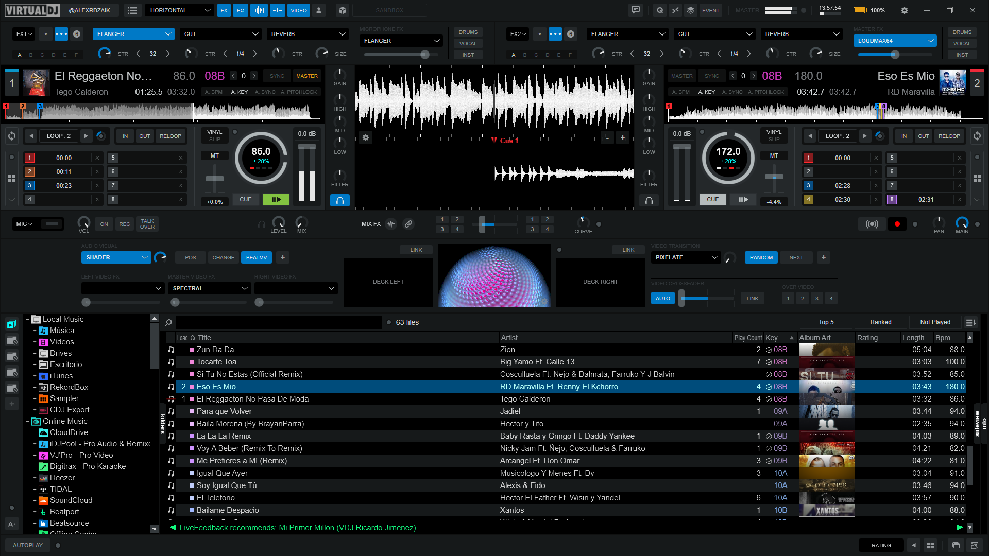Click the NEXT video transition button
The image size is (989, 556).
[x=796, y=257]
